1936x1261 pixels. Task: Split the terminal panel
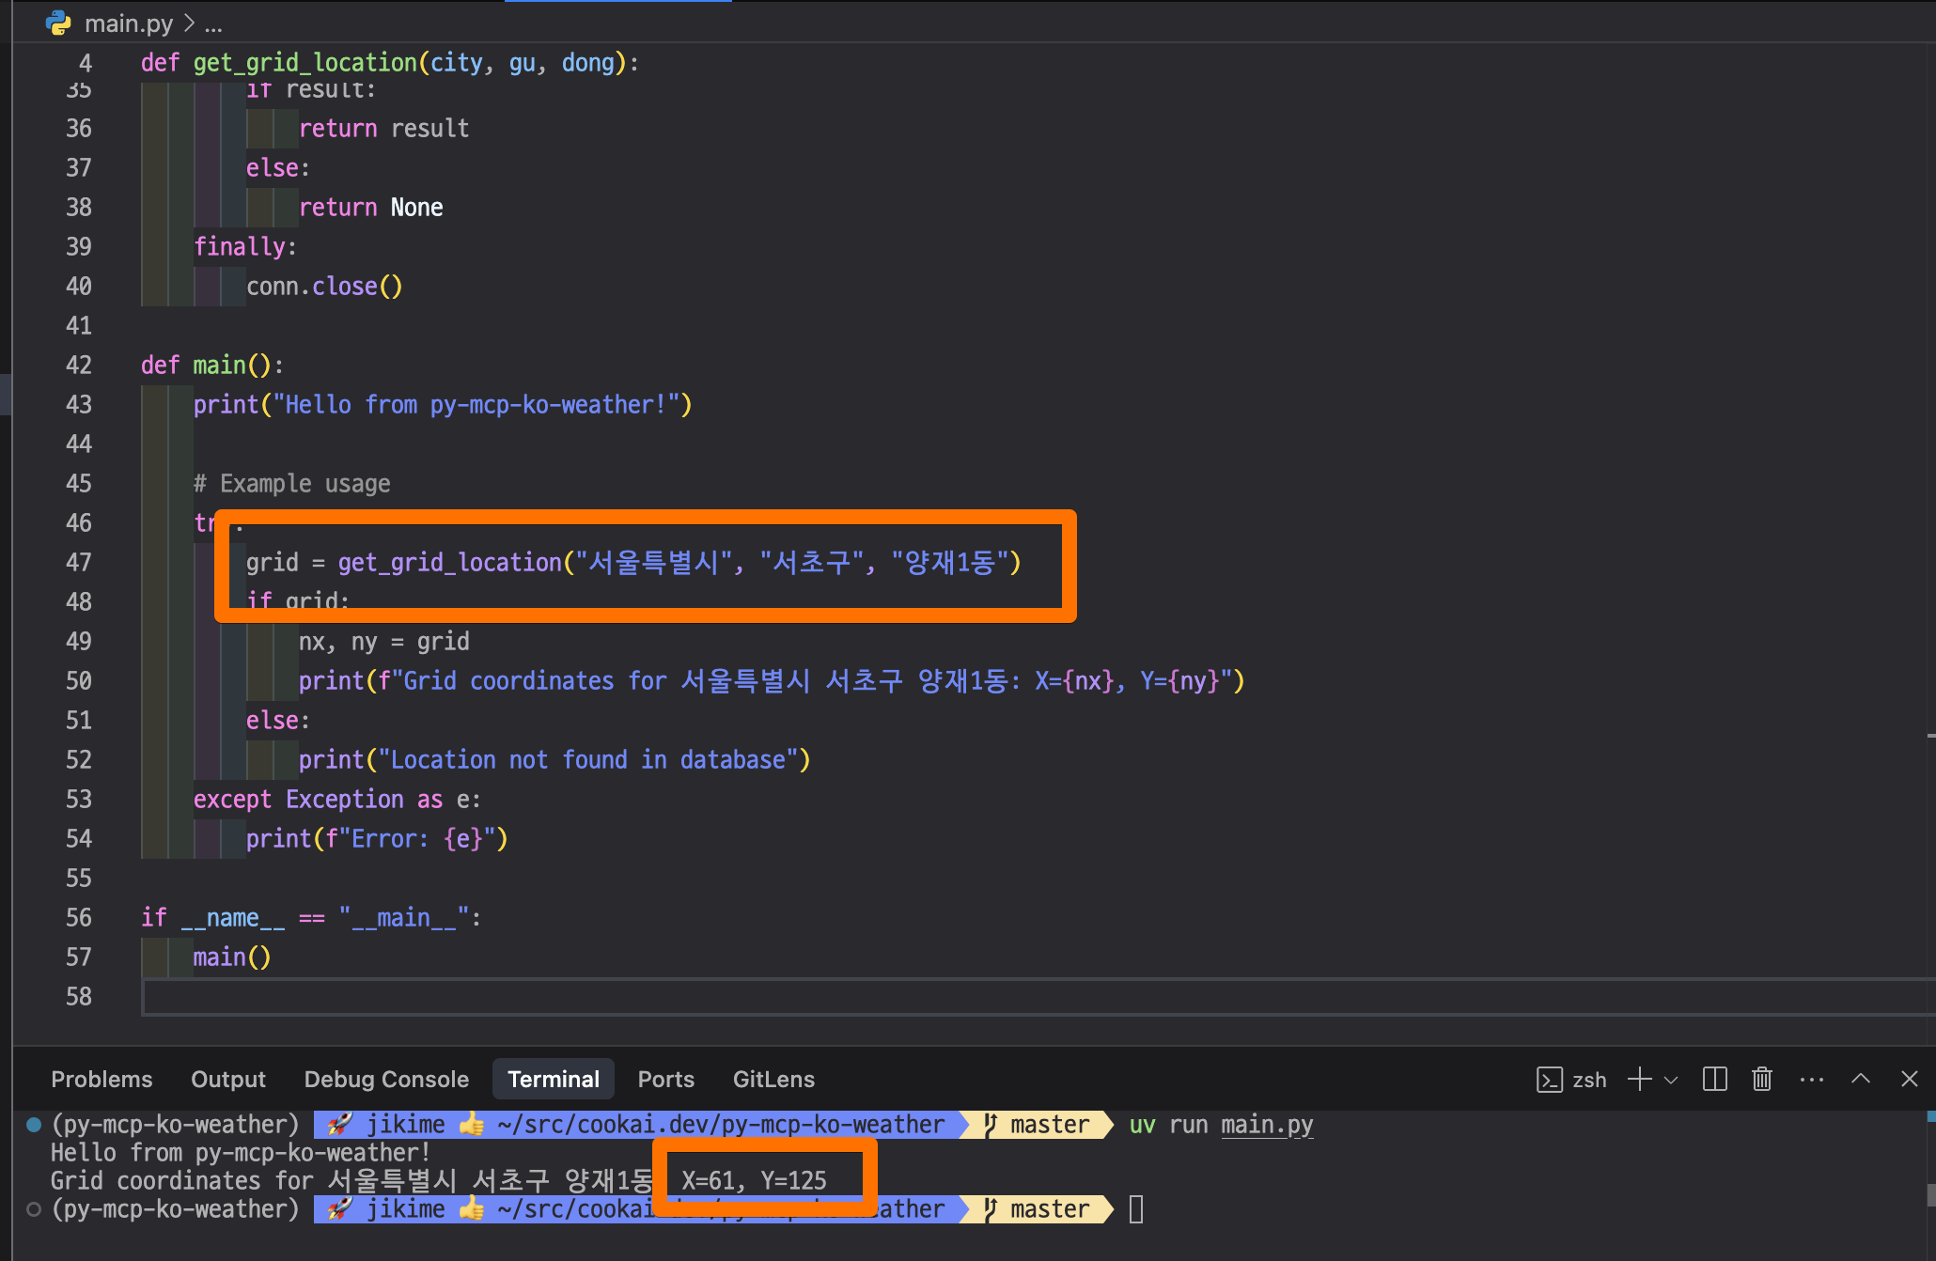[1714, 1080]
